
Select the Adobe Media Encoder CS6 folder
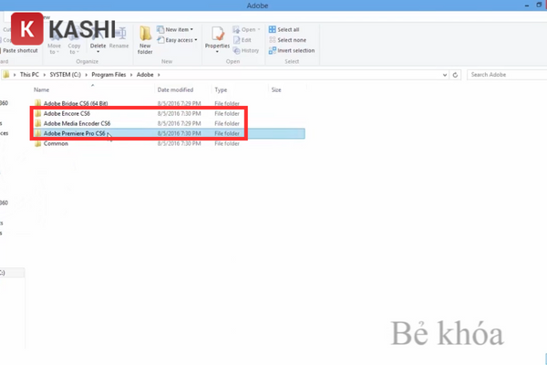pos(77,123)
